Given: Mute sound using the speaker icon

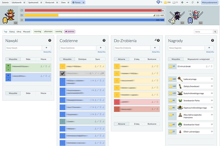Looking at the screenshot, I should tap(187, 2).
